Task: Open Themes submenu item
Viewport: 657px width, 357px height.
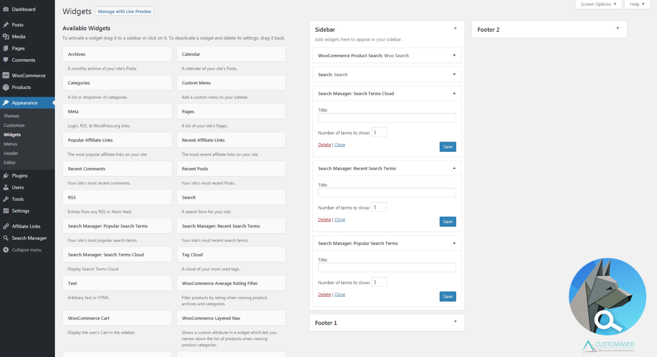Action: [12, 116]
